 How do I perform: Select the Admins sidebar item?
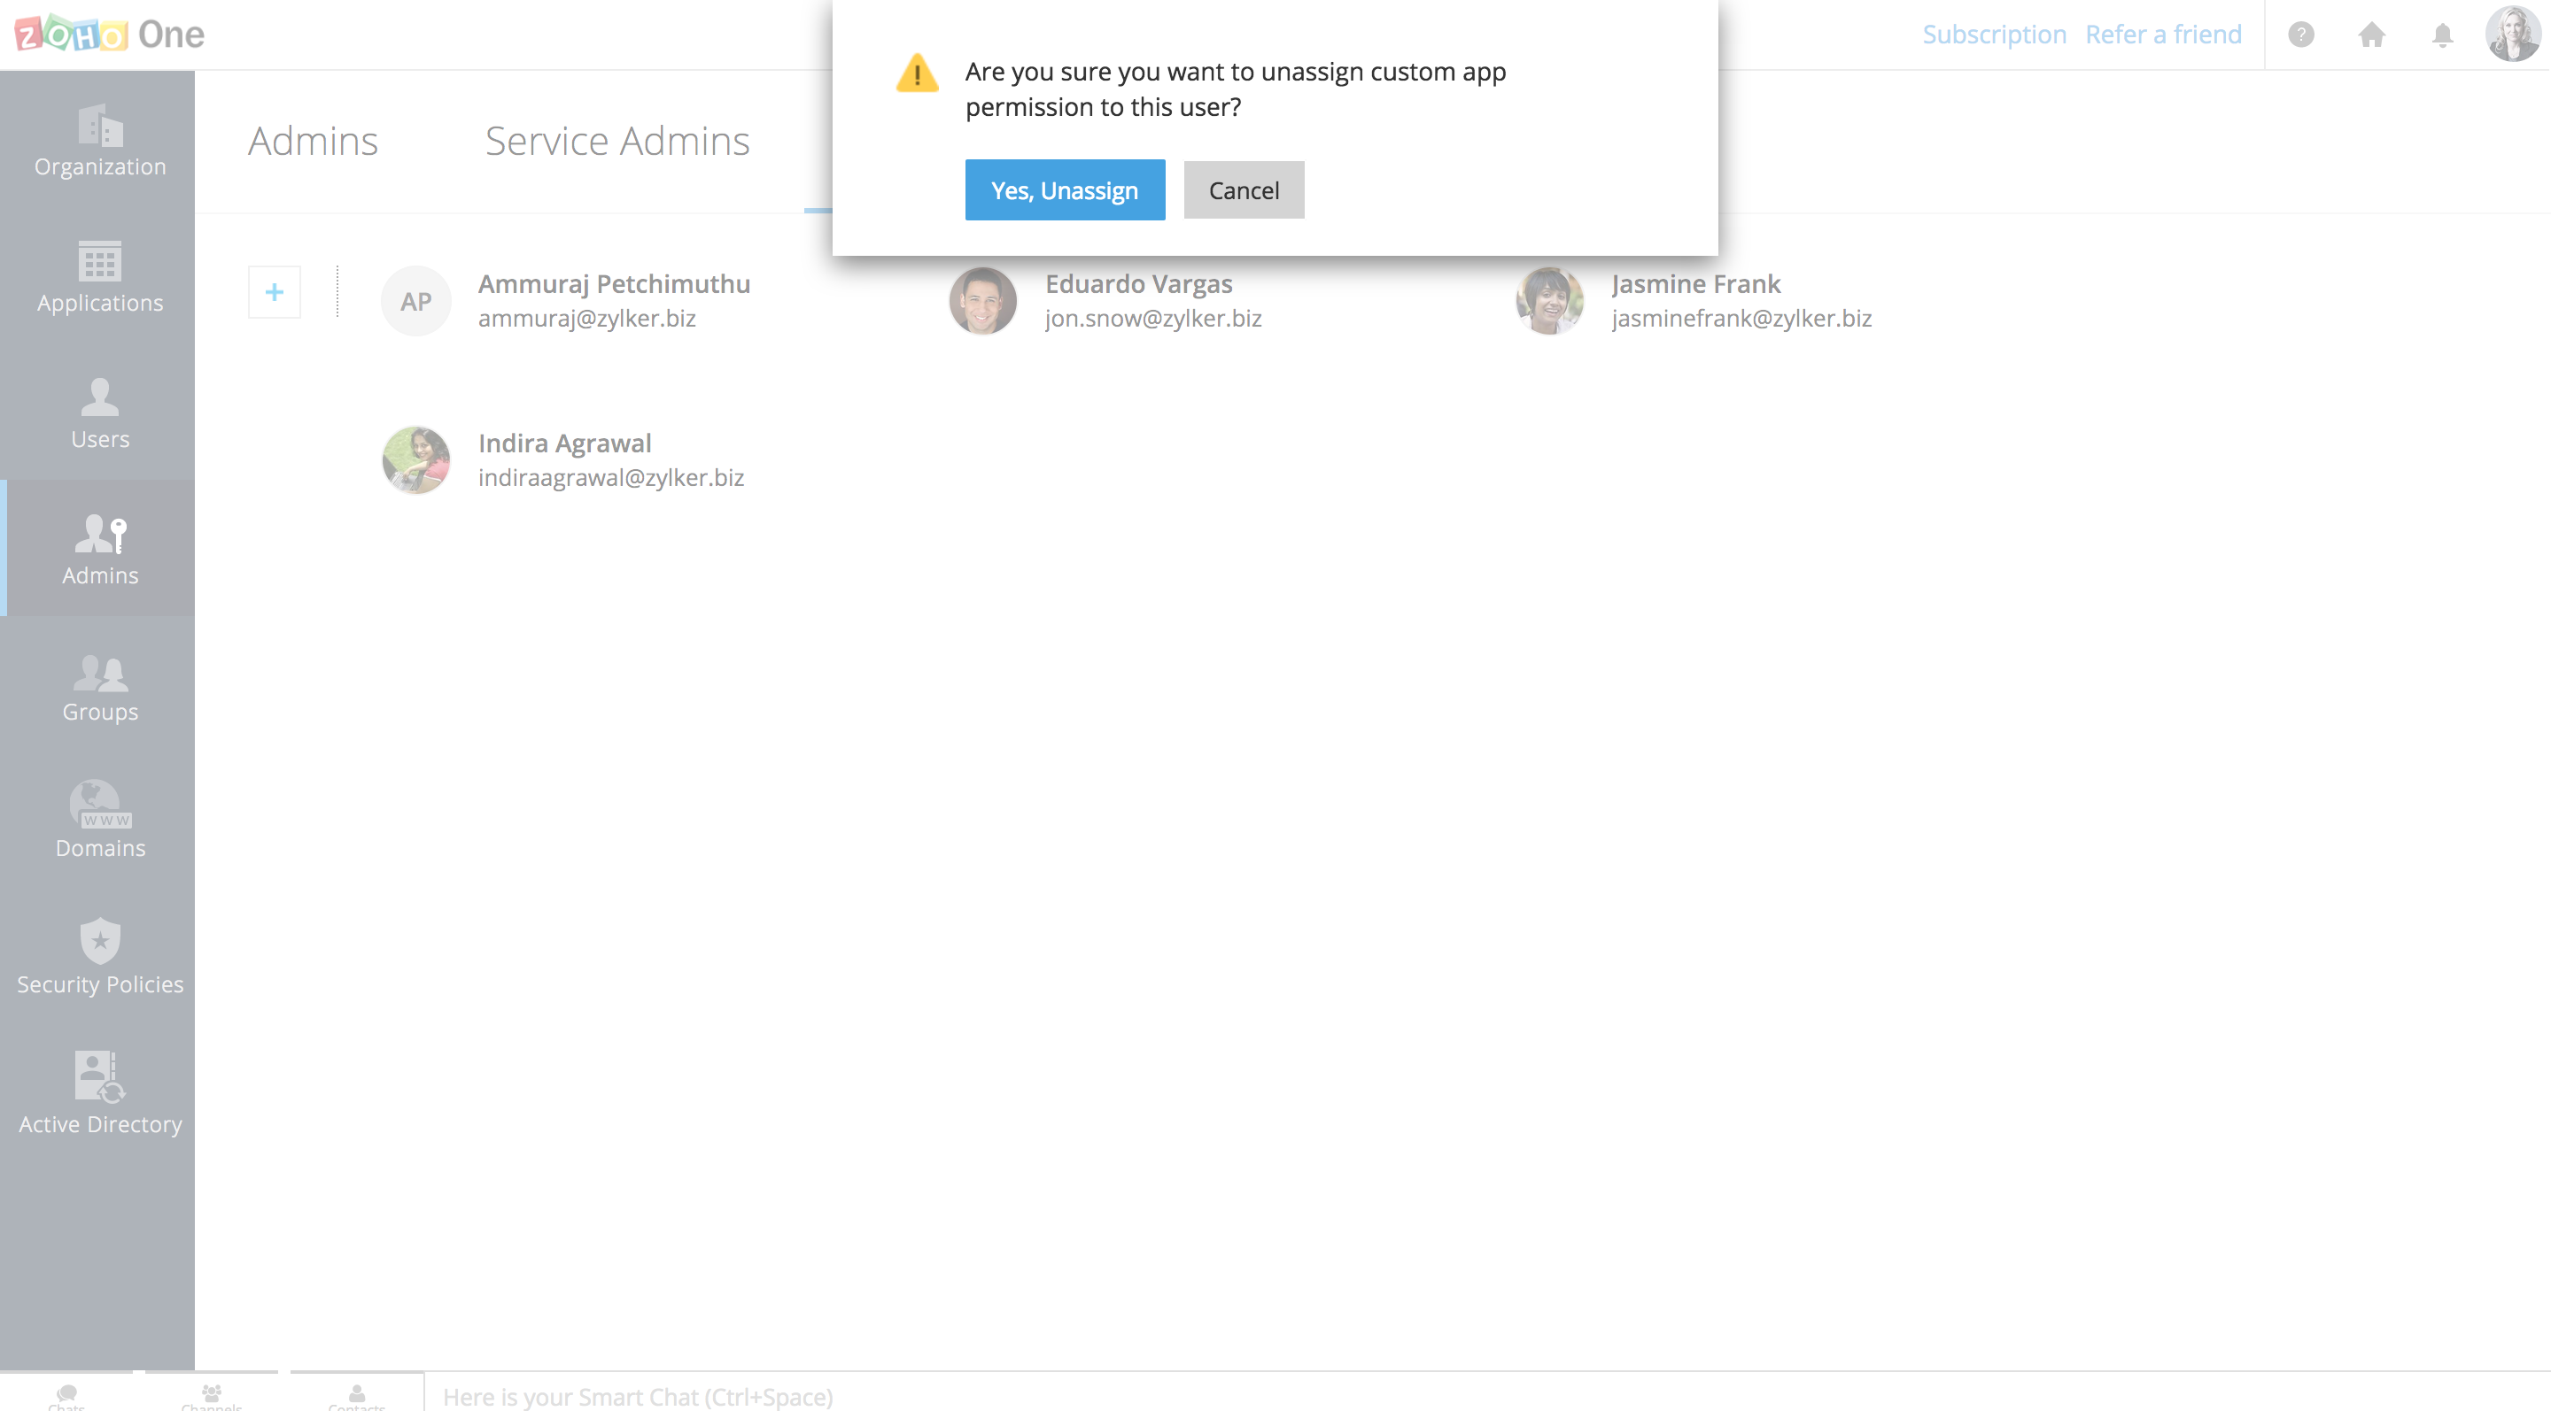tap(100, 549)
